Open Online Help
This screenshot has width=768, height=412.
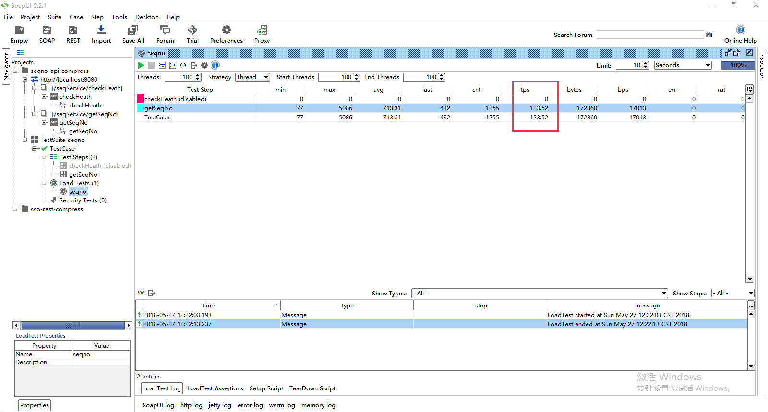tap(741, 35)
